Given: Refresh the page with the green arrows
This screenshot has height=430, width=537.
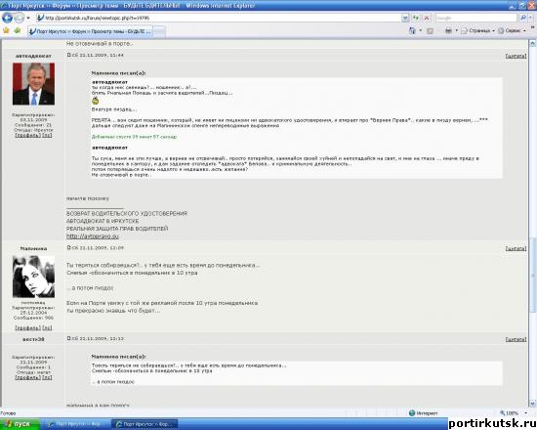Looking at the screenshot, I should pyautogui.click(x=416, y=18).
